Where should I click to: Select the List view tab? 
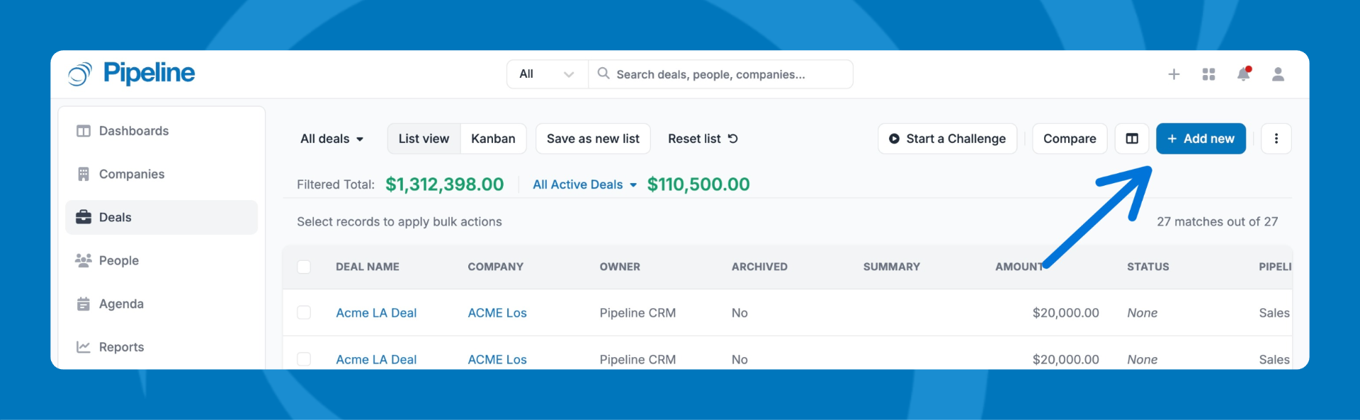pyautogui.click(x=424, y=139)
